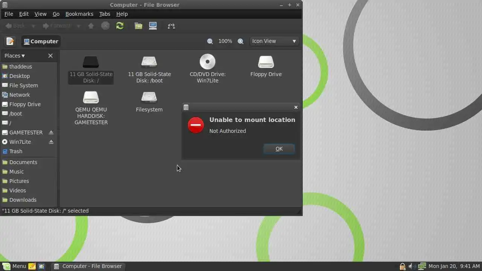Viewport: 482px width, 271px height.
Task: Select CD/DVD Drive Win7Lite icon
Action: click(207, 62)
